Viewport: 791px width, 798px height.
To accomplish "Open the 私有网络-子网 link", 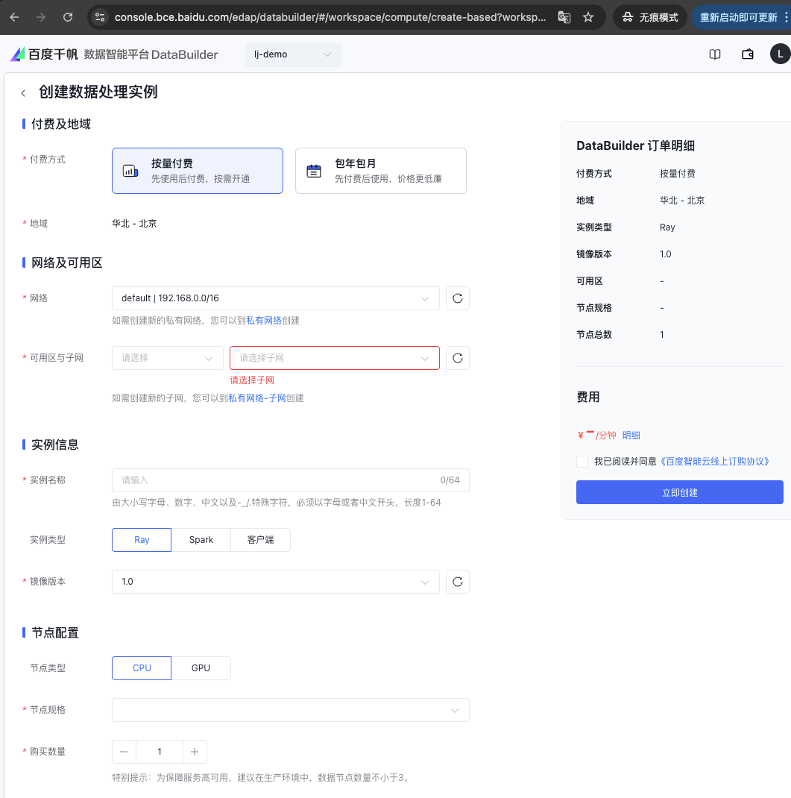I will coord(257,398).
